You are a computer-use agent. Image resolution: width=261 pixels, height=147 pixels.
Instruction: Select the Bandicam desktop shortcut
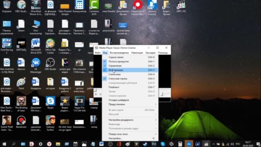click(x=21, y=122)
